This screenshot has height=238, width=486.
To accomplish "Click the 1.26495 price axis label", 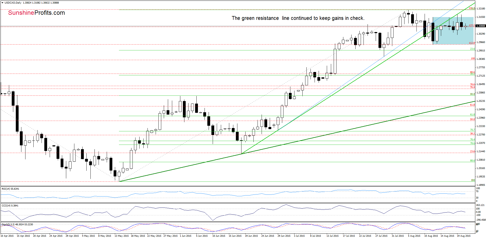I will point(481,84).
